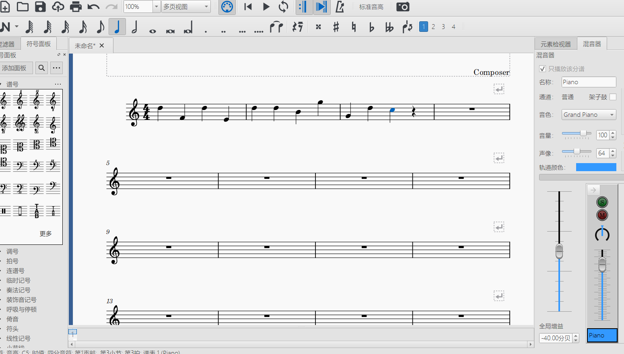Select the half note duration
Screen dimensions: 624x354
[135, 27]
